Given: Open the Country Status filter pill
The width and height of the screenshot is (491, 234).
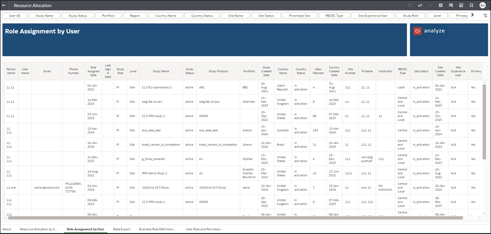Looking at the screenshot, I should click(x=202, y=16).
